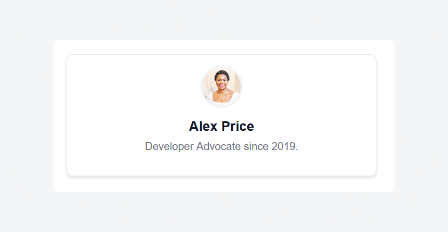Select the word 'Price' in the heading
Screen dimensions: 448x232
coord(238,127)
